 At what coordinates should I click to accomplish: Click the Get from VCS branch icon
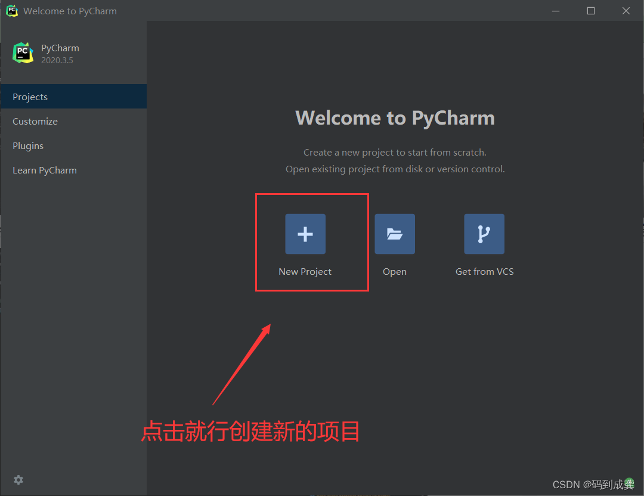484,234
